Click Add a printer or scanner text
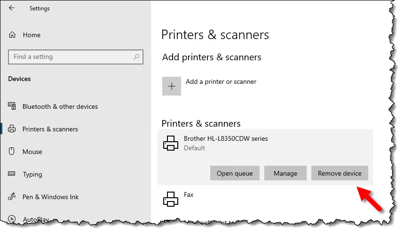 pyautogui.click(x=221, y=82)
